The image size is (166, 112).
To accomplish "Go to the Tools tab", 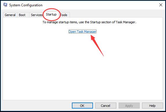I will pyautogui.click(x=64, y=15).
